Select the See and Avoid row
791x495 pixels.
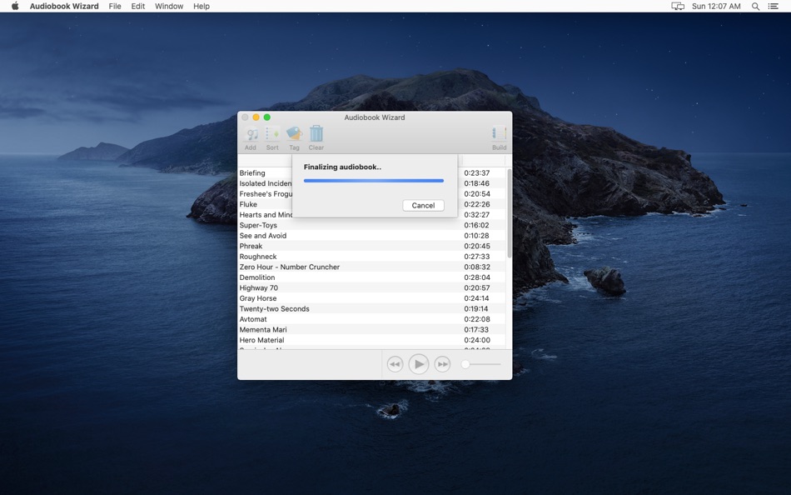[372, 235]
